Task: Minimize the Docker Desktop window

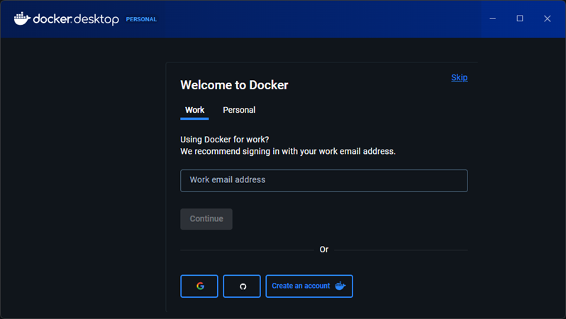Action: click(x=492, y=18)
